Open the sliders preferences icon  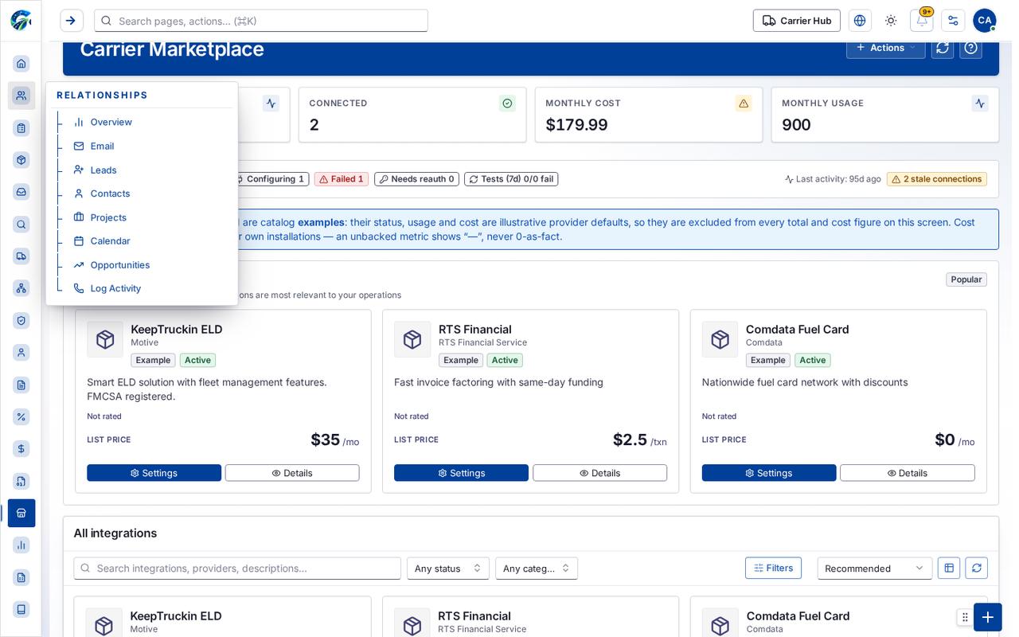pos(953,21)
